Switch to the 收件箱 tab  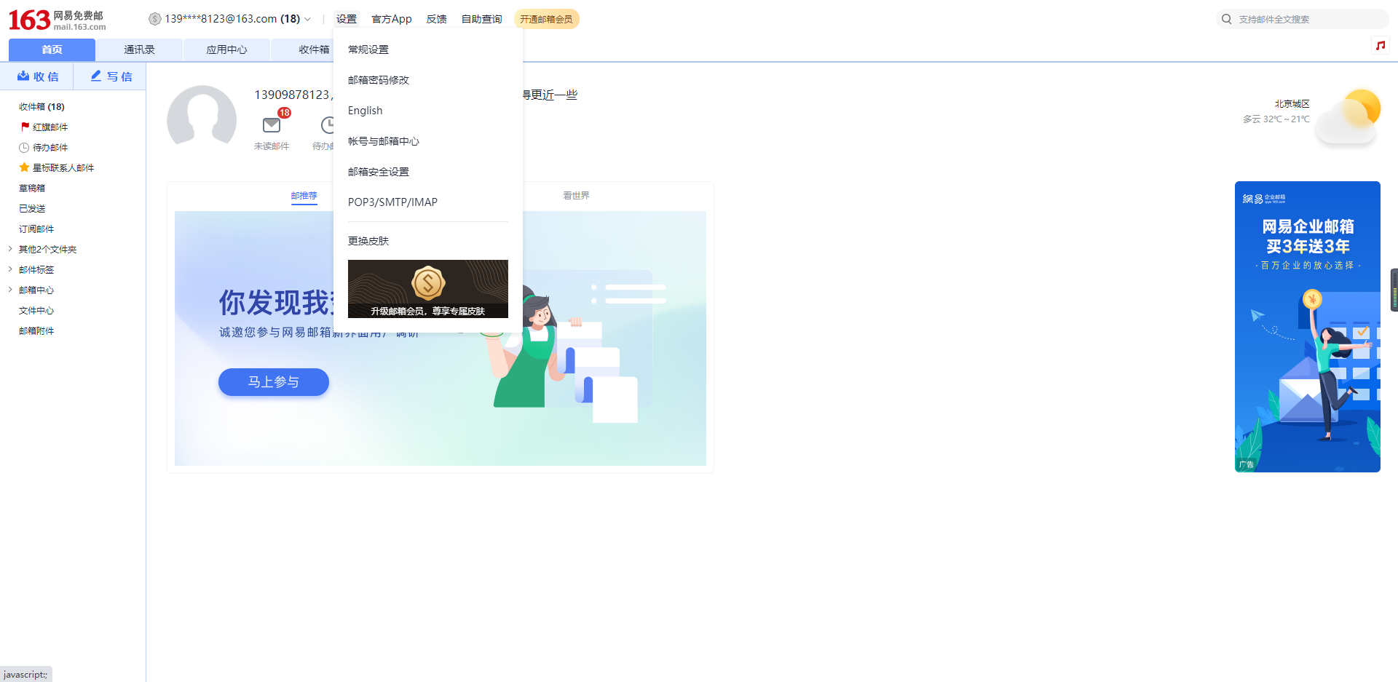[x=314, y=49]
